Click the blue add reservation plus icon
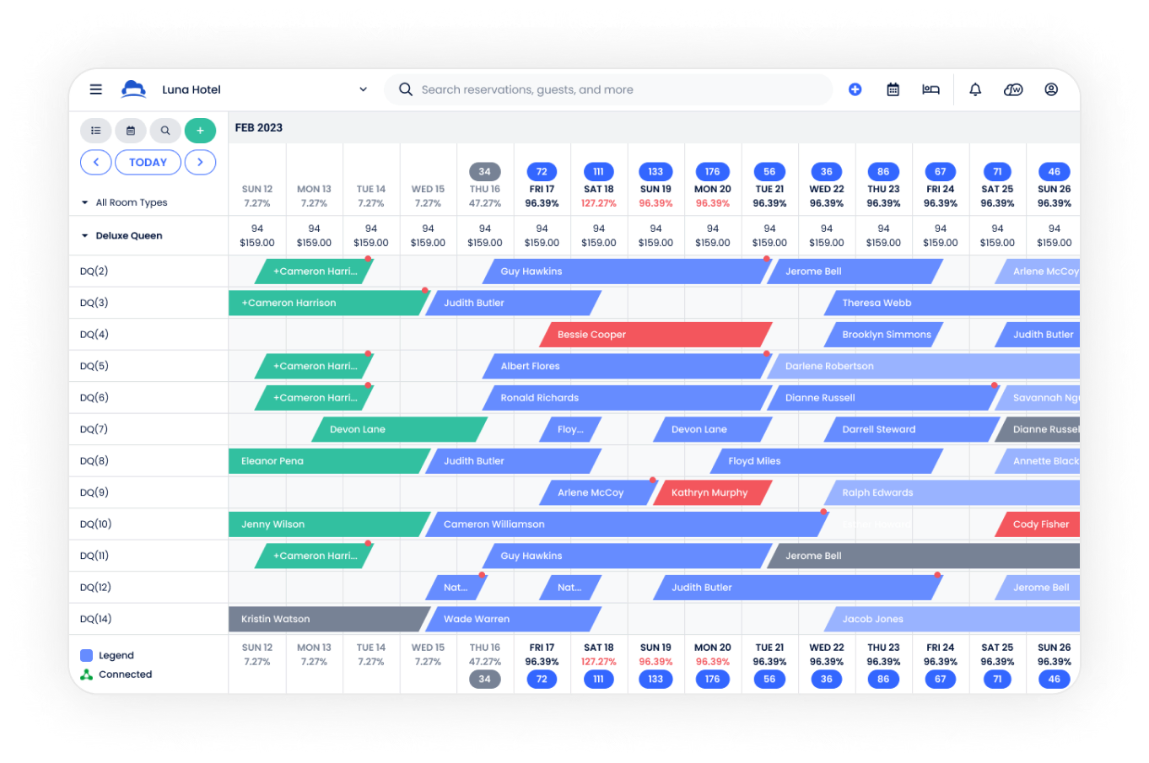 855,89
